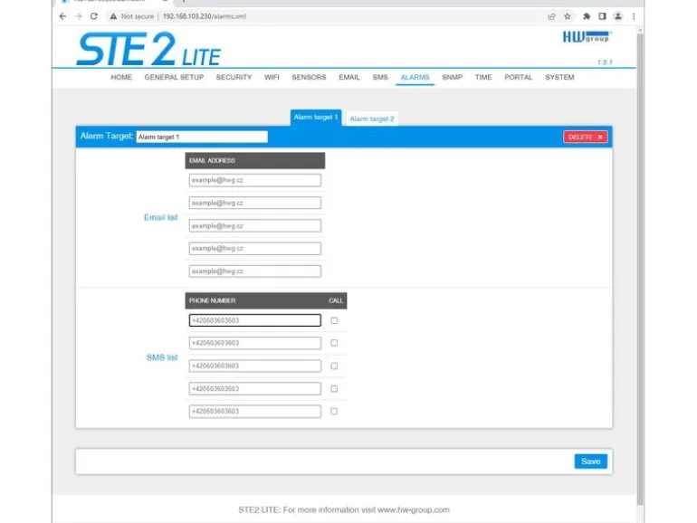Enable CALL checkbox for first phone number
This screenshot has width=697, height=523.
334,320
